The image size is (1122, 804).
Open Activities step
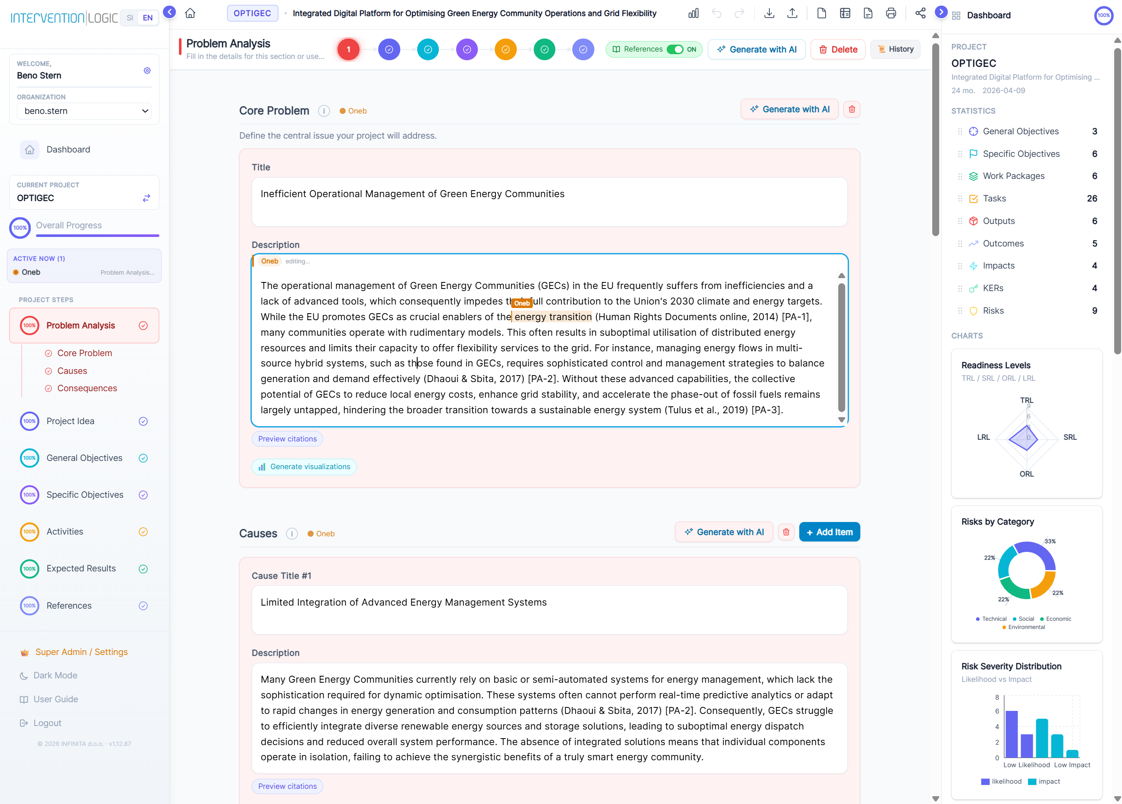[x=84, y=532]
